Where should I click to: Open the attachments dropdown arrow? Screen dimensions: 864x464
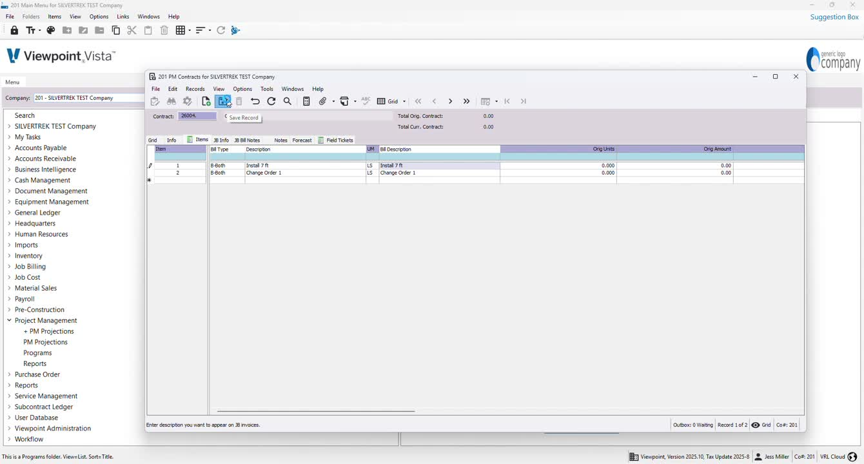click(x=333, y=101)
